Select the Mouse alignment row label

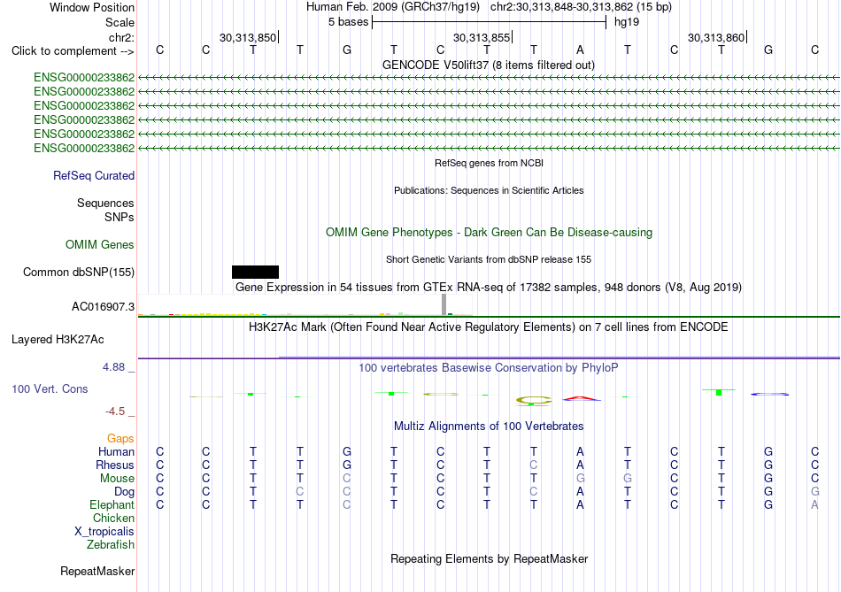[118, 479]
